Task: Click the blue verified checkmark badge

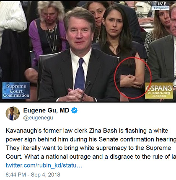Action: pos(74,111)
